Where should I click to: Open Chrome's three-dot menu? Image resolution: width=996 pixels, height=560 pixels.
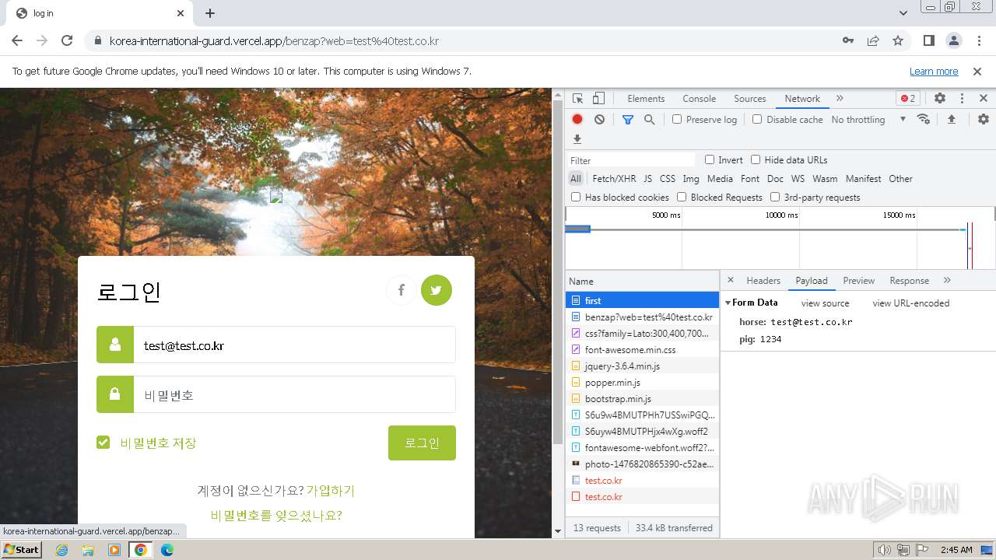click(x=978, y=40)
